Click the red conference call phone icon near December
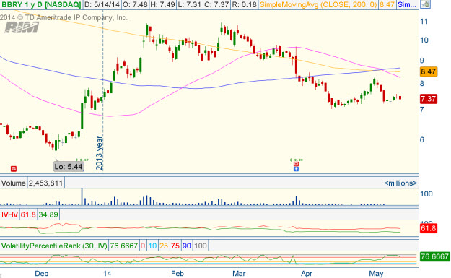The height and width of the screenshot is (278, 451). click(14, 169)
